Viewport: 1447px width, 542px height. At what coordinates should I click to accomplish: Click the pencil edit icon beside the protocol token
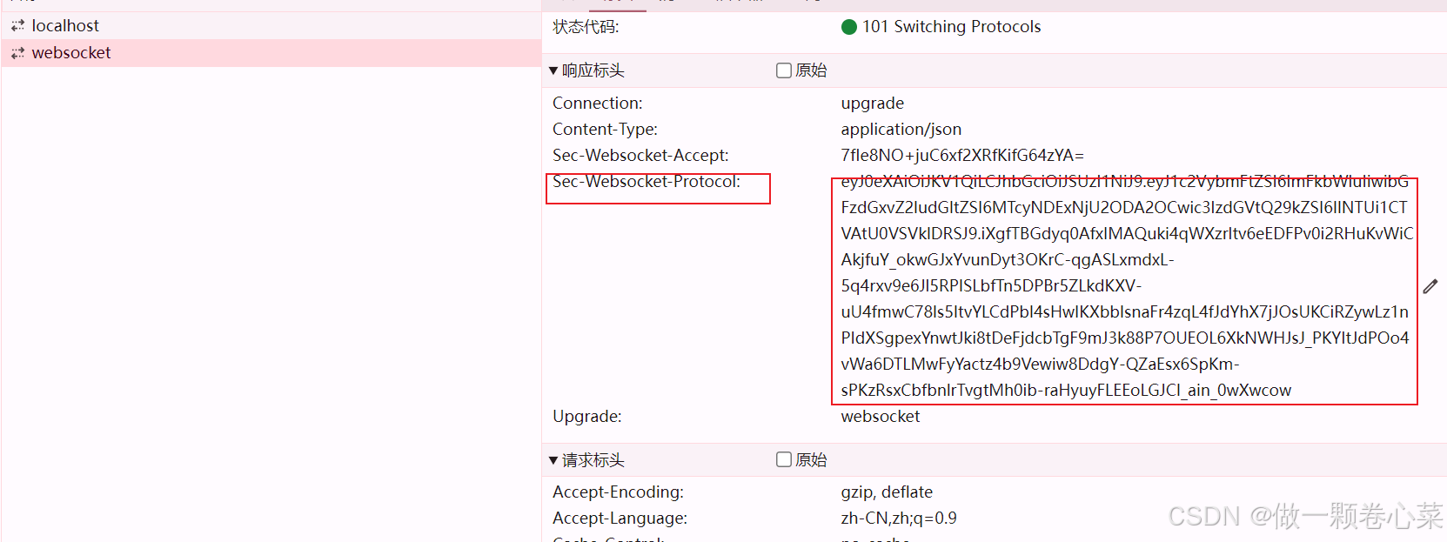coord(1431,285)
